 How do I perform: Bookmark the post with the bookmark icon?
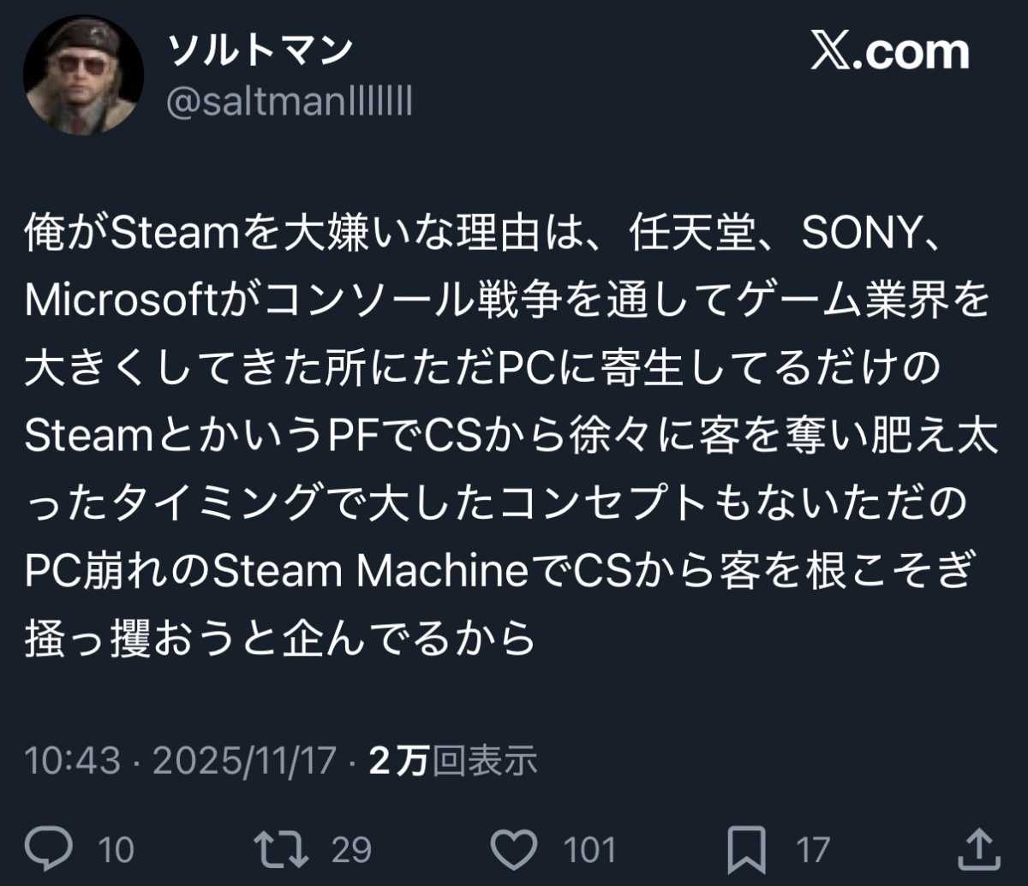[745, 848]
